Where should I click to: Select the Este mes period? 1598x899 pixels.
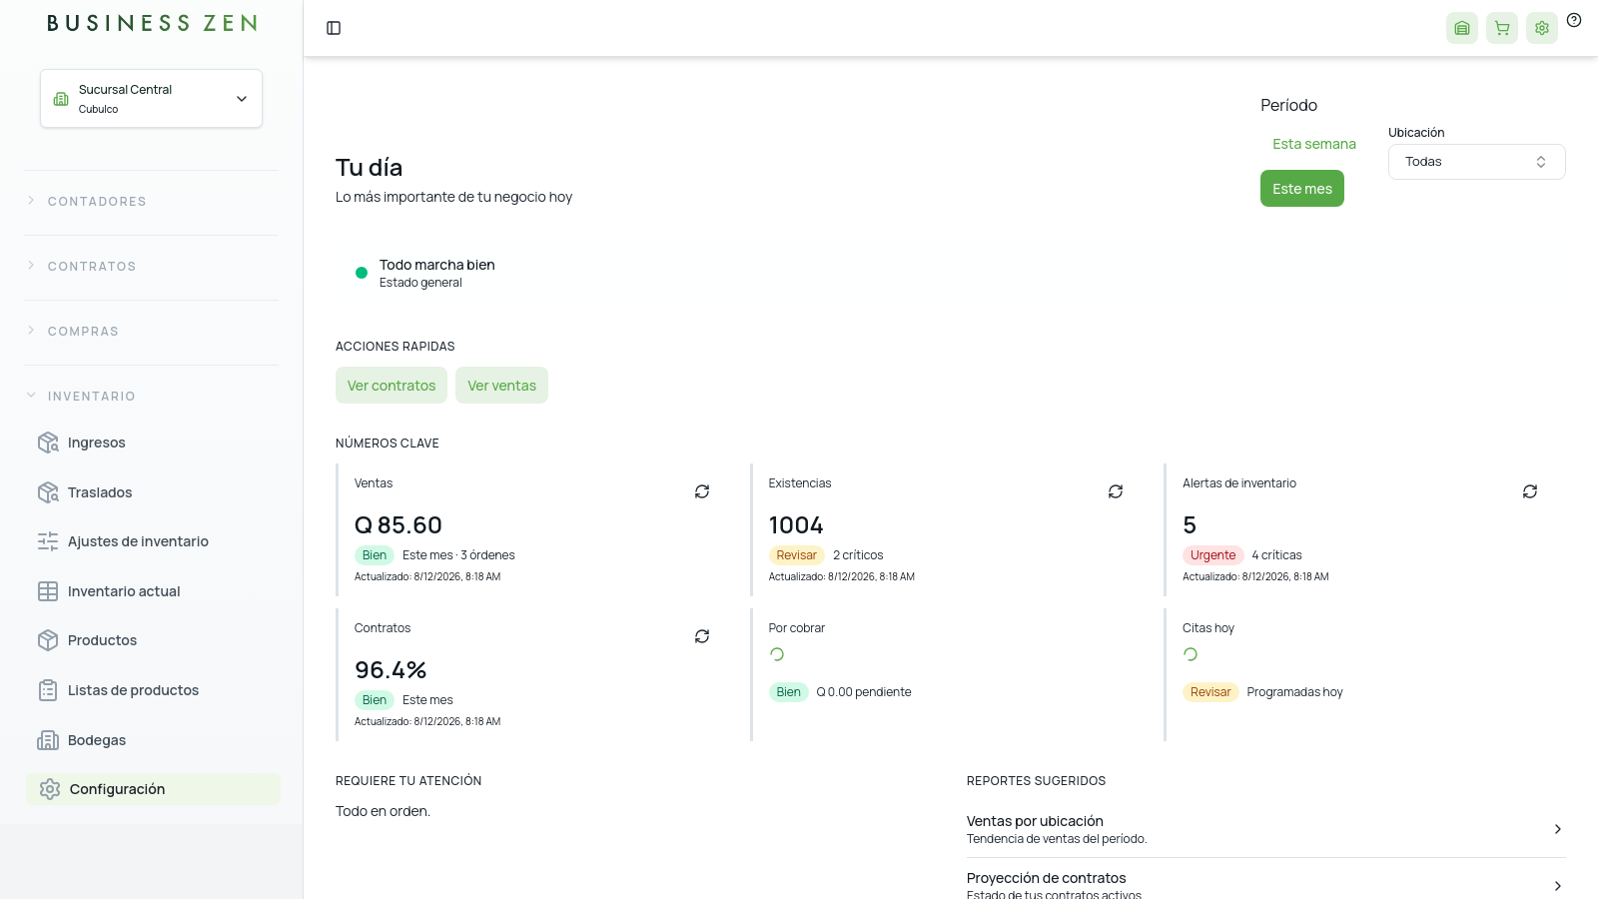tap(1302, 189)
